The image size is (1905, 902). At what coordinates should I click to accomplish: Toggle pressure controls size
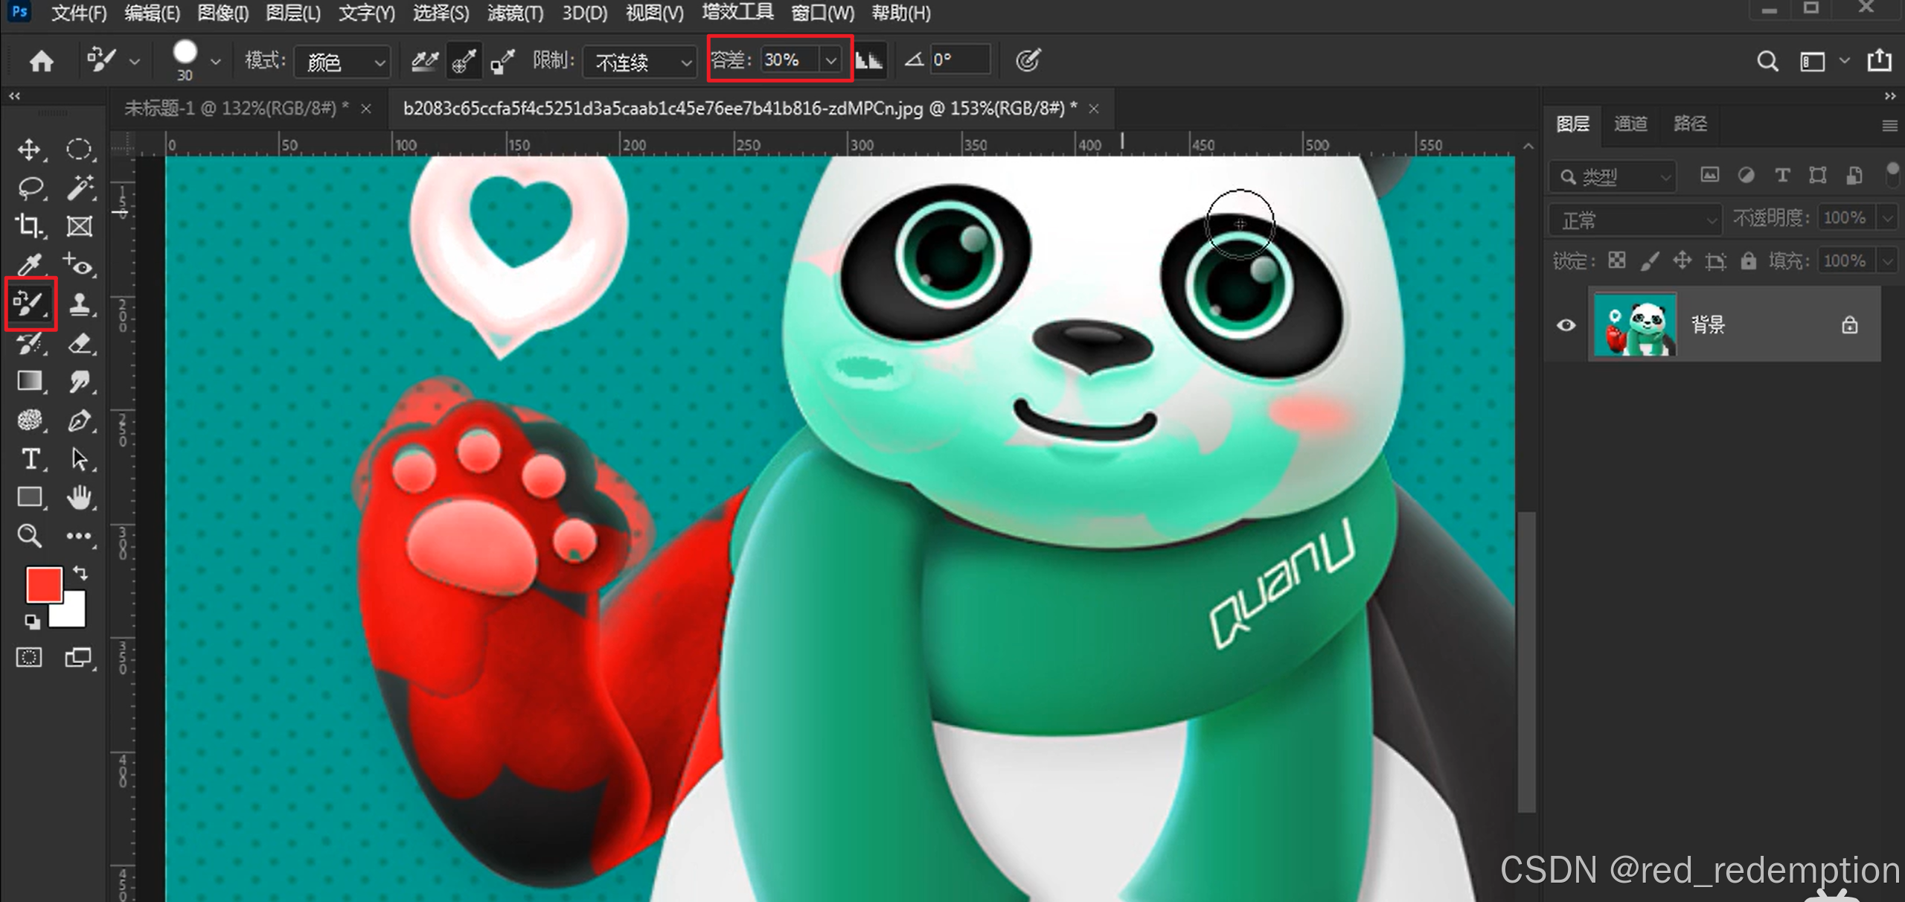coord(1028,60)
